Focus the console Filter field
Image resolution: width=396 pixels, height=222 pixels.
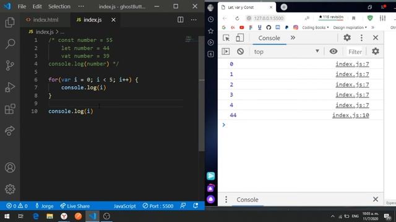click(355, 52)
